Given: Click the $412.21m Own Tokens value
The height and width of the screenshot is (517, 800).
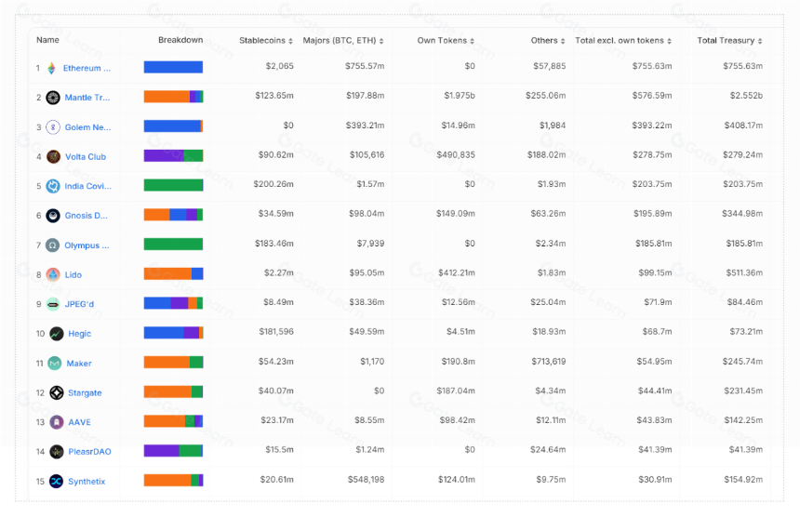Looking at the screenshot, I should (x=456, y=272).
